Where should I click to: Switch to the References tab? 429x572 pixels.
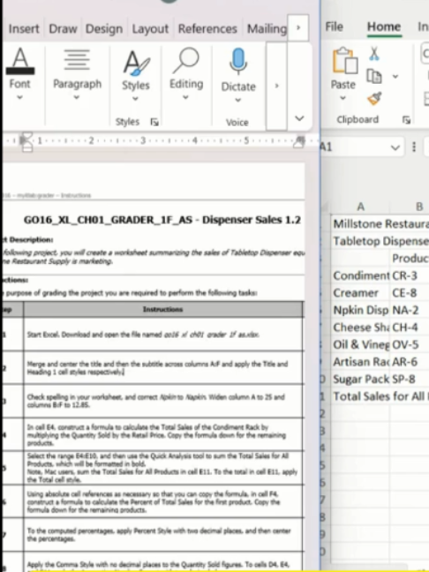[207, 28]
